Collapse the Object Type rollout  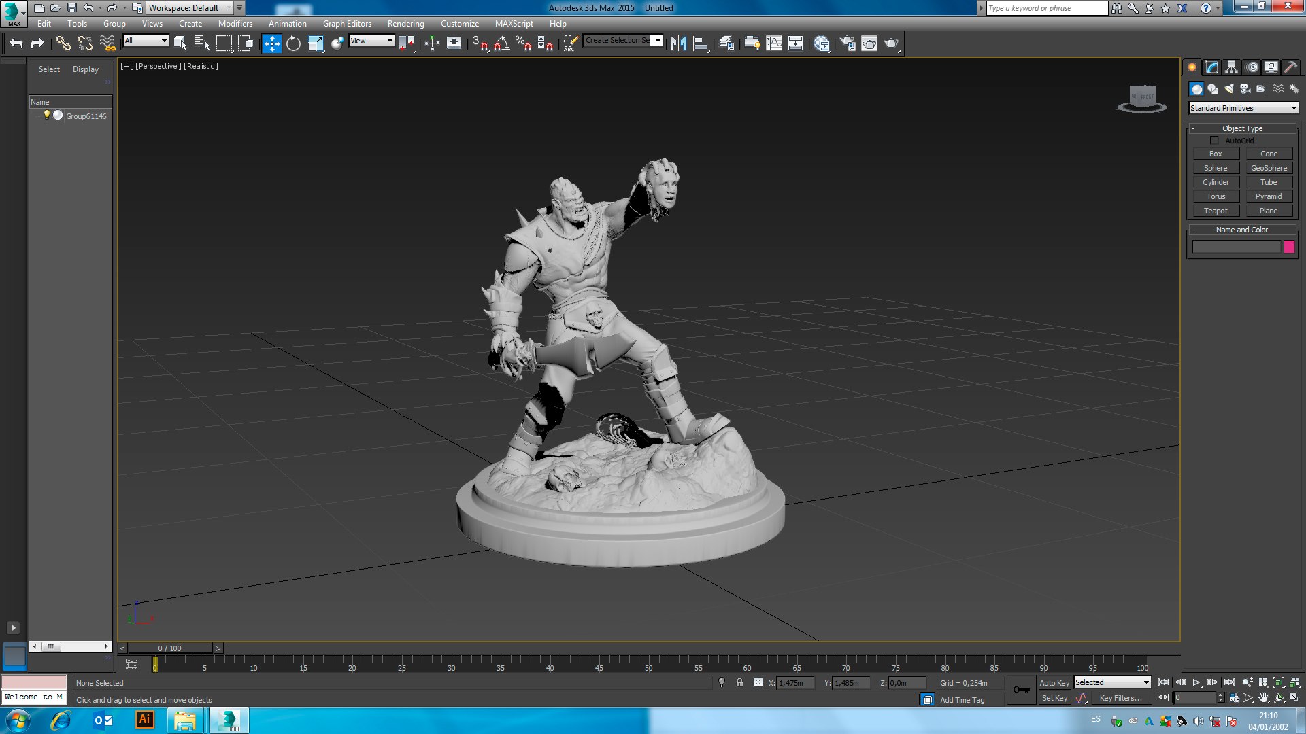[x=1242, y=128]
